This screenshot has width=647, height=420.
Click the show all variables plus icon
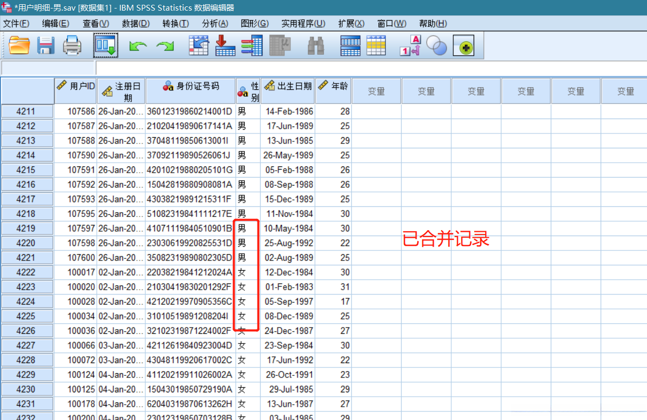click(463, 46)
